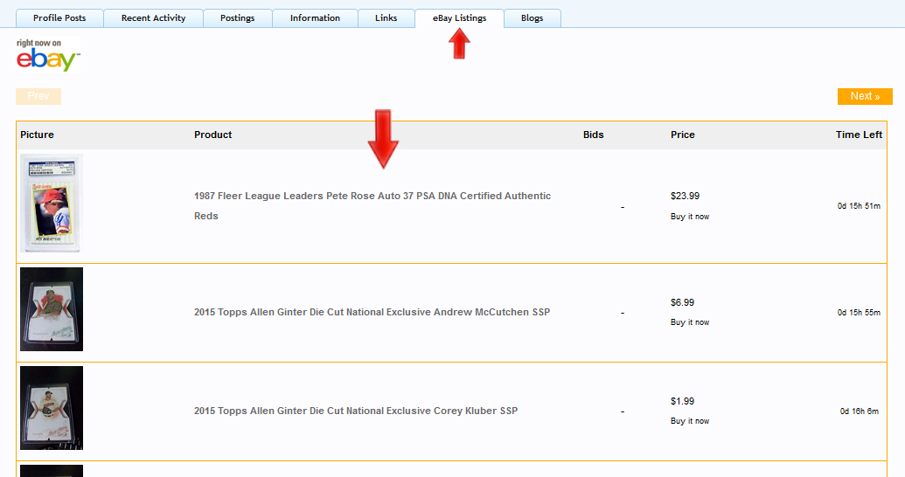This screenshot has width=905, height=477.
Task: Go to Next page of listings
Action: pos(865,96)
